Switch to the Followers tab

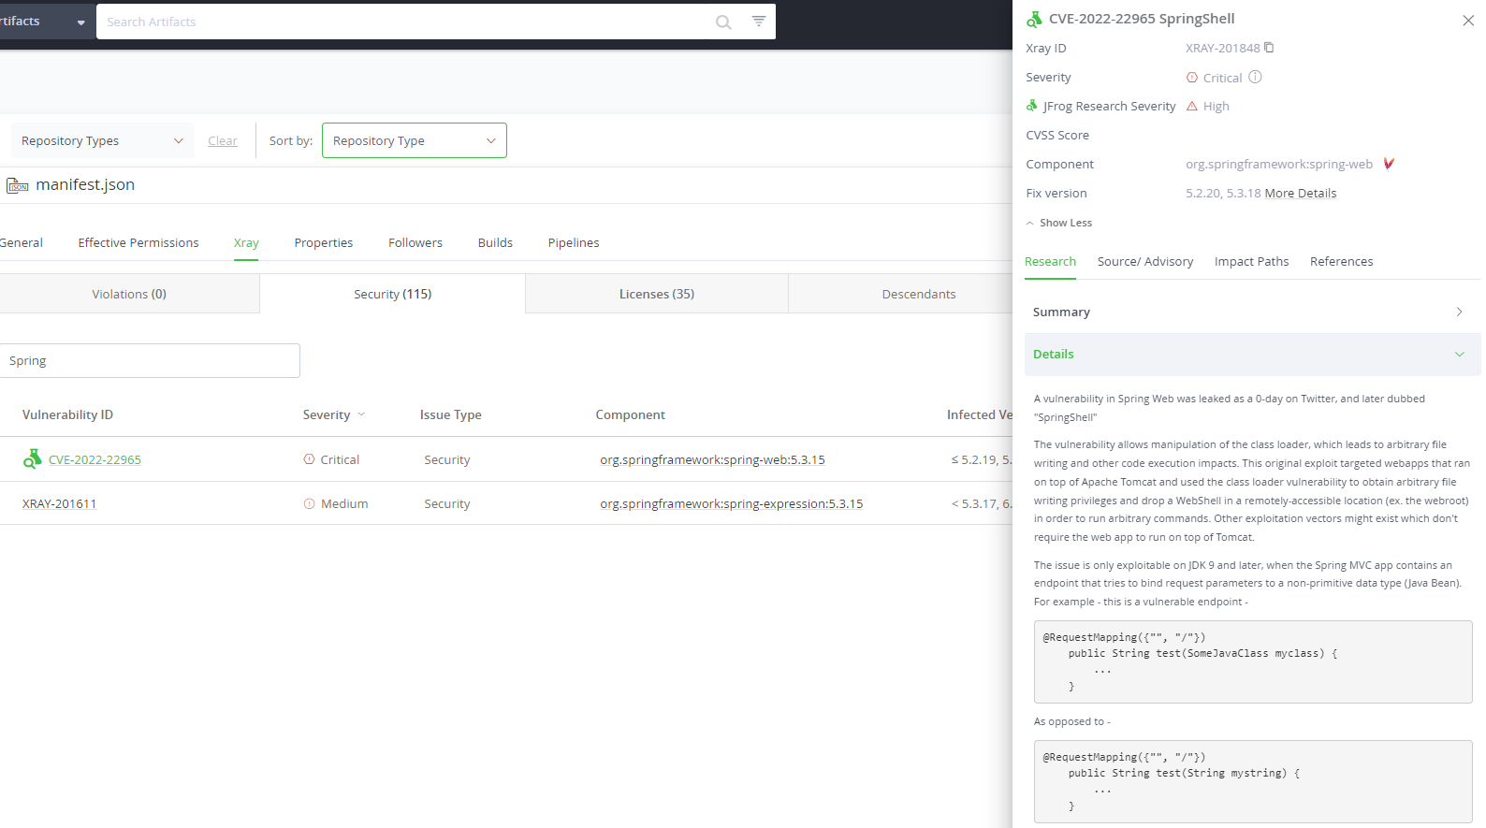(x=415, y=242)
